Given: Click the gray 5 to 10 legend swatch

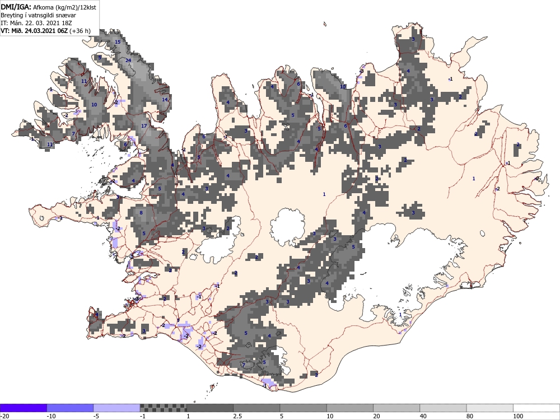Looking at the screenshot, I should (x=303, y=408).
